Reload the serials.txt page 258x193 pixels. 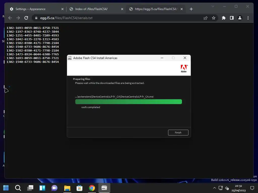26,18
